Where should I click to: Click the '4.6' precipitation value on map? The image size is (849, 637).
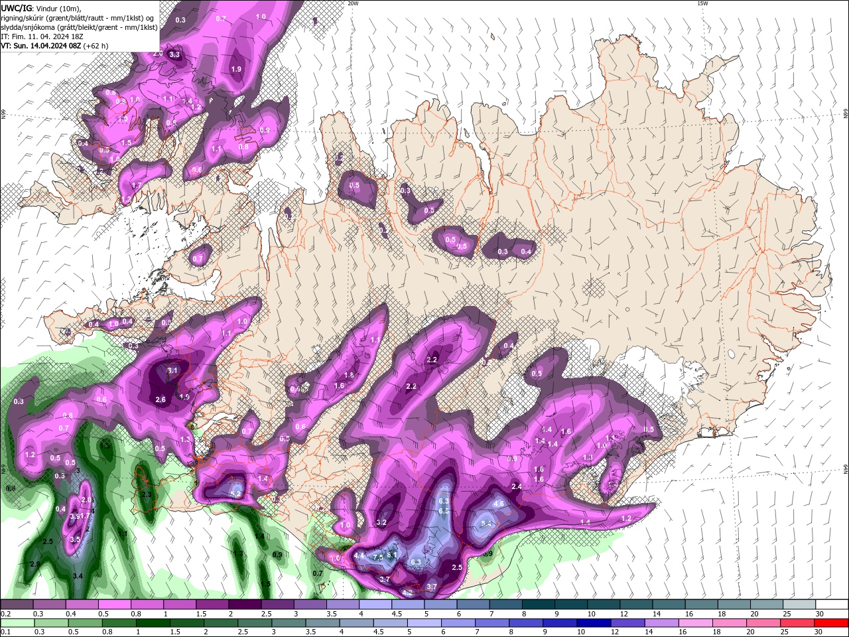point(499,504)
